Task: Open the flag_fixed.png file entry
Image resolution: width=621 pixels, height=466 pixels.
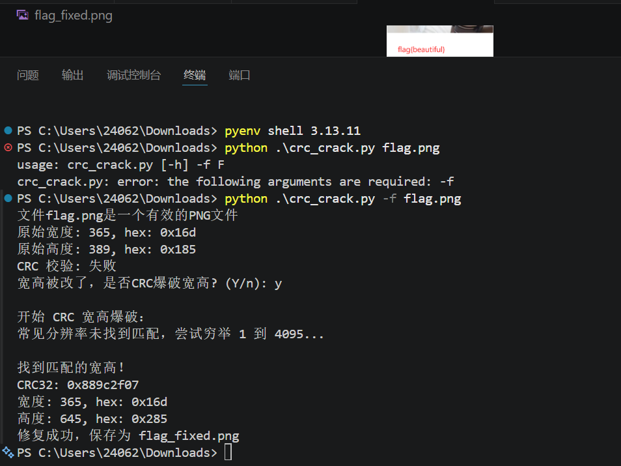Action: (64, 16)
